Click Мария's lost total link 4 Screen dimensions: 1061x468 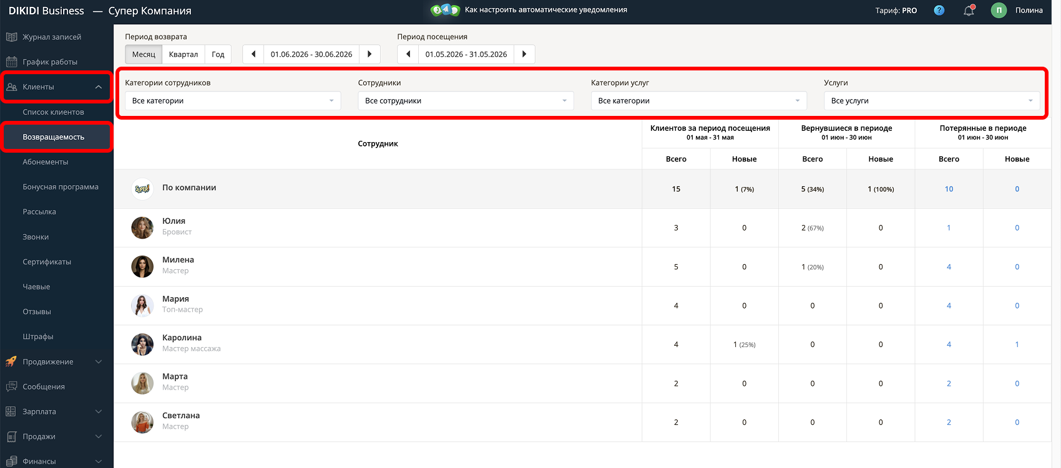949,305
